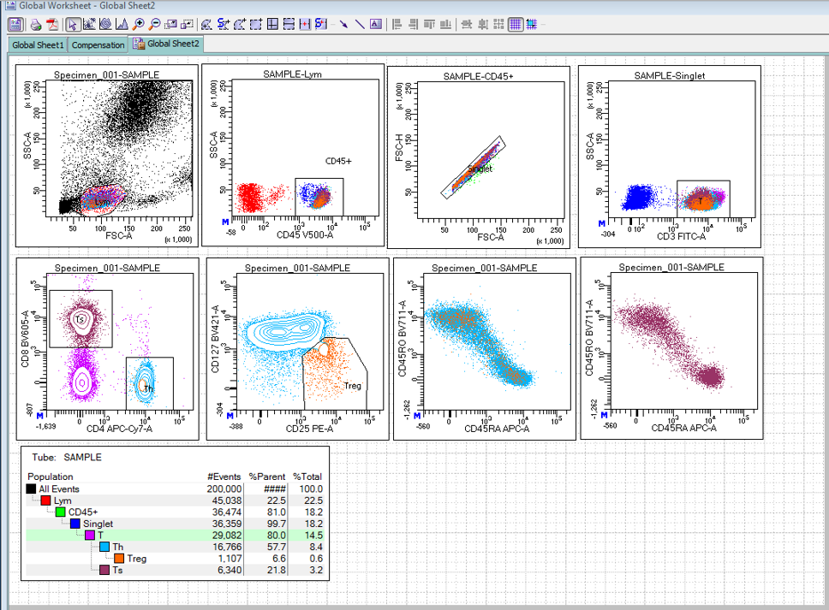This screenshot has width=829, height=610.
Task: Export worksheet with the PDF icon
Action: [52, 25]
